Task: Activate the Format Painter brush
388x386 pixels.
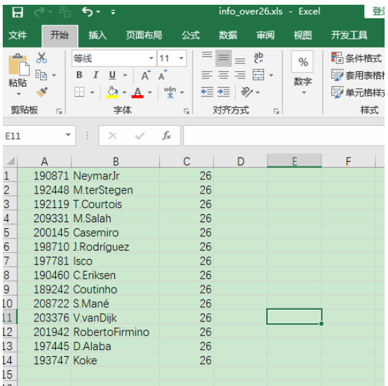Action: 42,92
